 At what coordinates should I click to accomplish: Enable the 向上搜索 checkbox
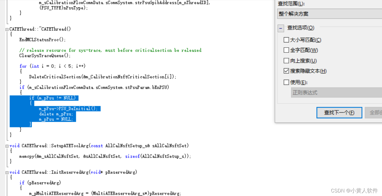click(x=286, y=61)
